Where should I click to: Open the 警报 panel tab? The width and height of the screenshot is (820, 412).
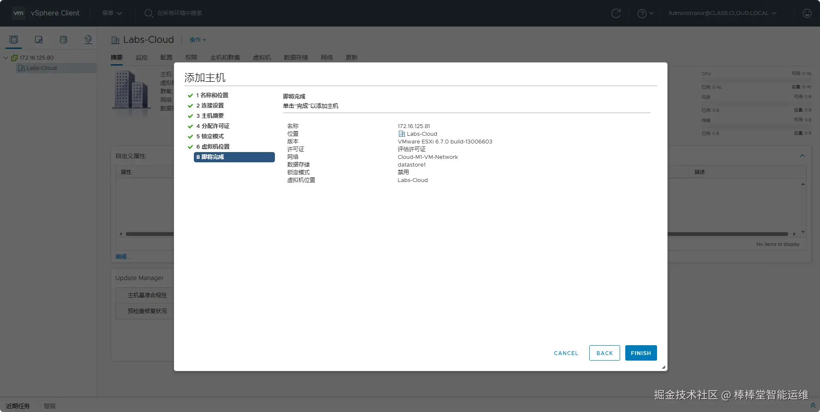tap(50, 406)
